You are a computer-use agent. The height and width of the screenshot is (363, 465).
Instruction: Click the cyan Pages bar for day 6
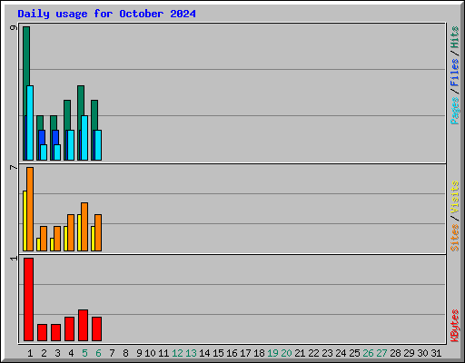[x=98, y=145]
